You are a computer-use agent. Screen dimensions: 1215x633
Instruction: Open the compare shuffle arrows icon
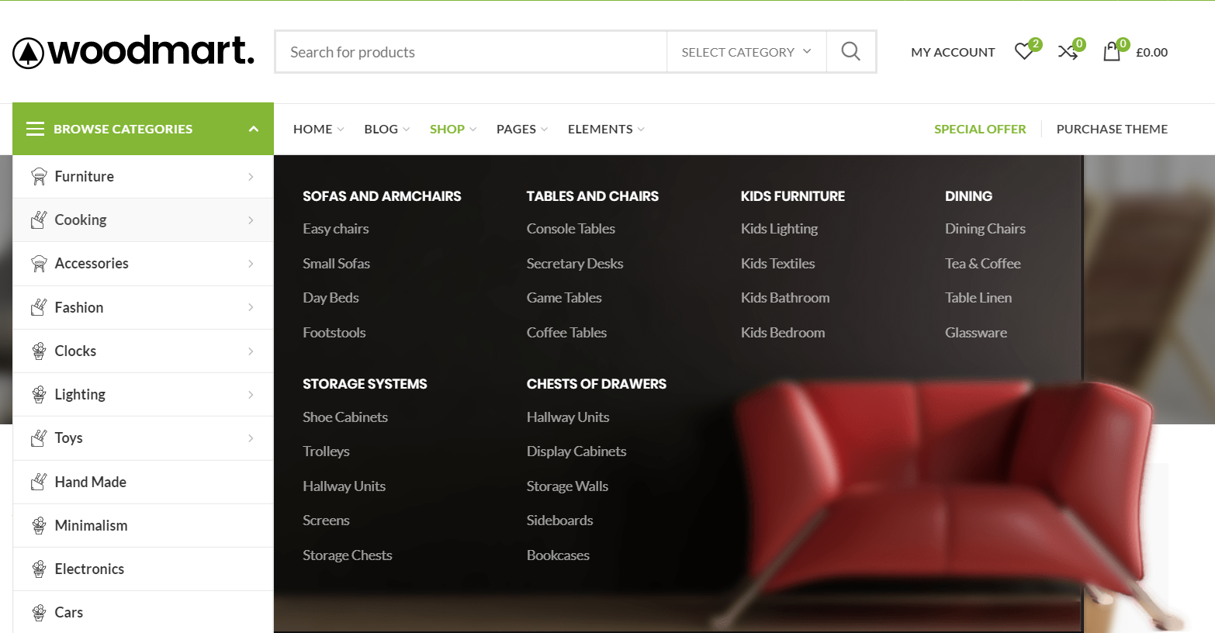tap(1068, 52)
